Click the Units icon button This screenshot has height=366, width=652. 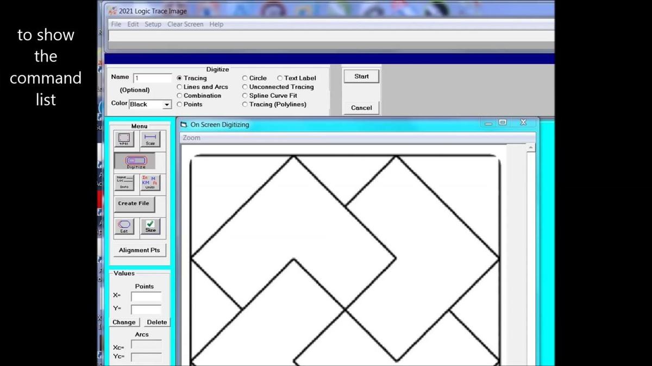point(150,182)
